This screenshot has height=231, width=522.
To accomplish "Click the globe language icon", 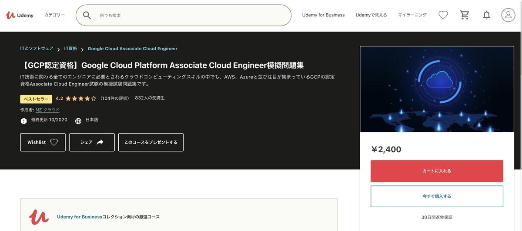I will pyautogui.click(x=78, y=121).
